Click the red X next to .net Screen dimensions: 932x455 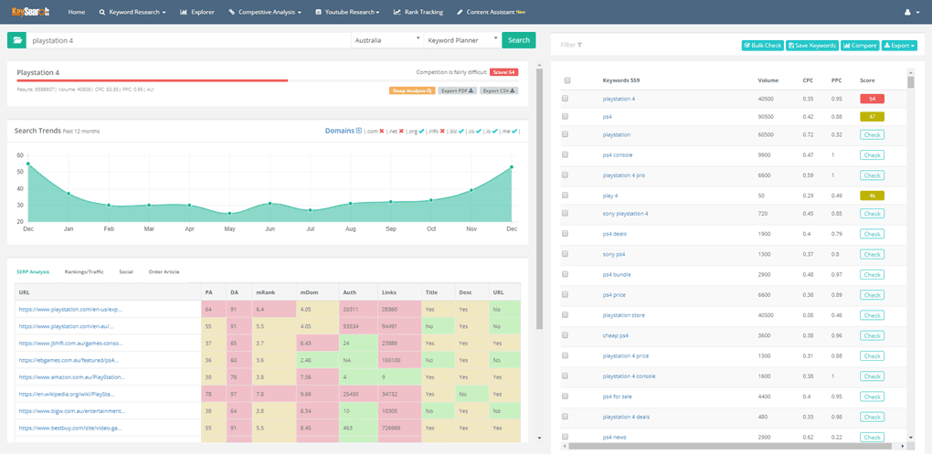[401, 132]
